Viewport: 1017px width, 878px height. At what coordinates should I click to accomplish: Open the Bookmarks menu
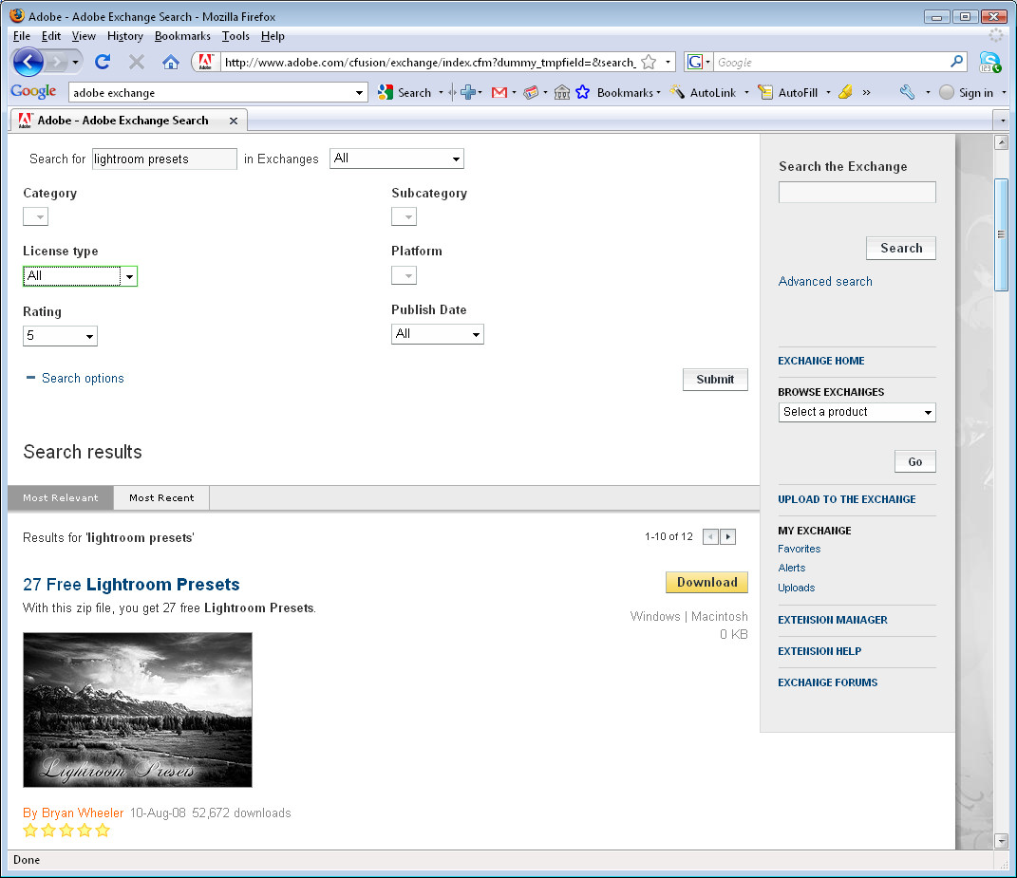(x=182, y=36)
